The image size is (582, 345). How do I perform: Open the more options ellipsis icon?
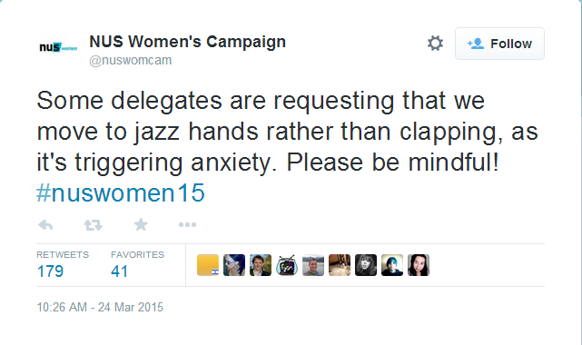tap(187, 225)
